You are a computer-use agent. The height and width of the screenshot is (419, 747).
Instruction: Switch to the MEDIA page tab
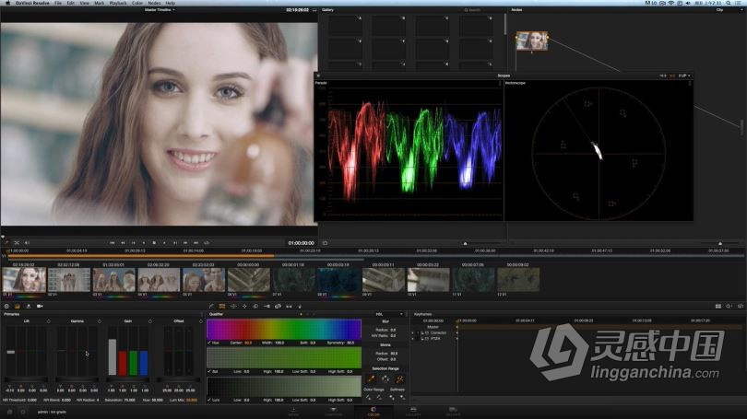click(293, 412)
